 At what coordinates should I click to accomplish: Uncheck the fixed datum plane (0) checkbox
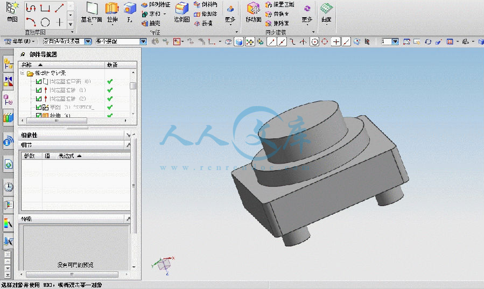39,81
